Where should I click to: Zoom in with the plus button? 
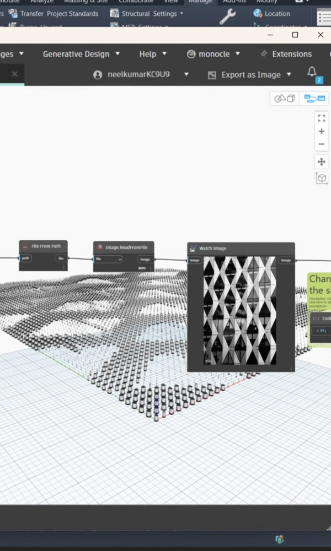[x=322, y=132]
